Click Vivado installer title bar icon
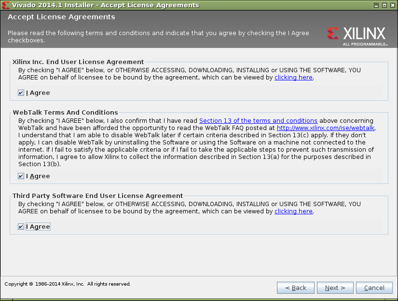The image size is (398, 301). click(6, 5)
